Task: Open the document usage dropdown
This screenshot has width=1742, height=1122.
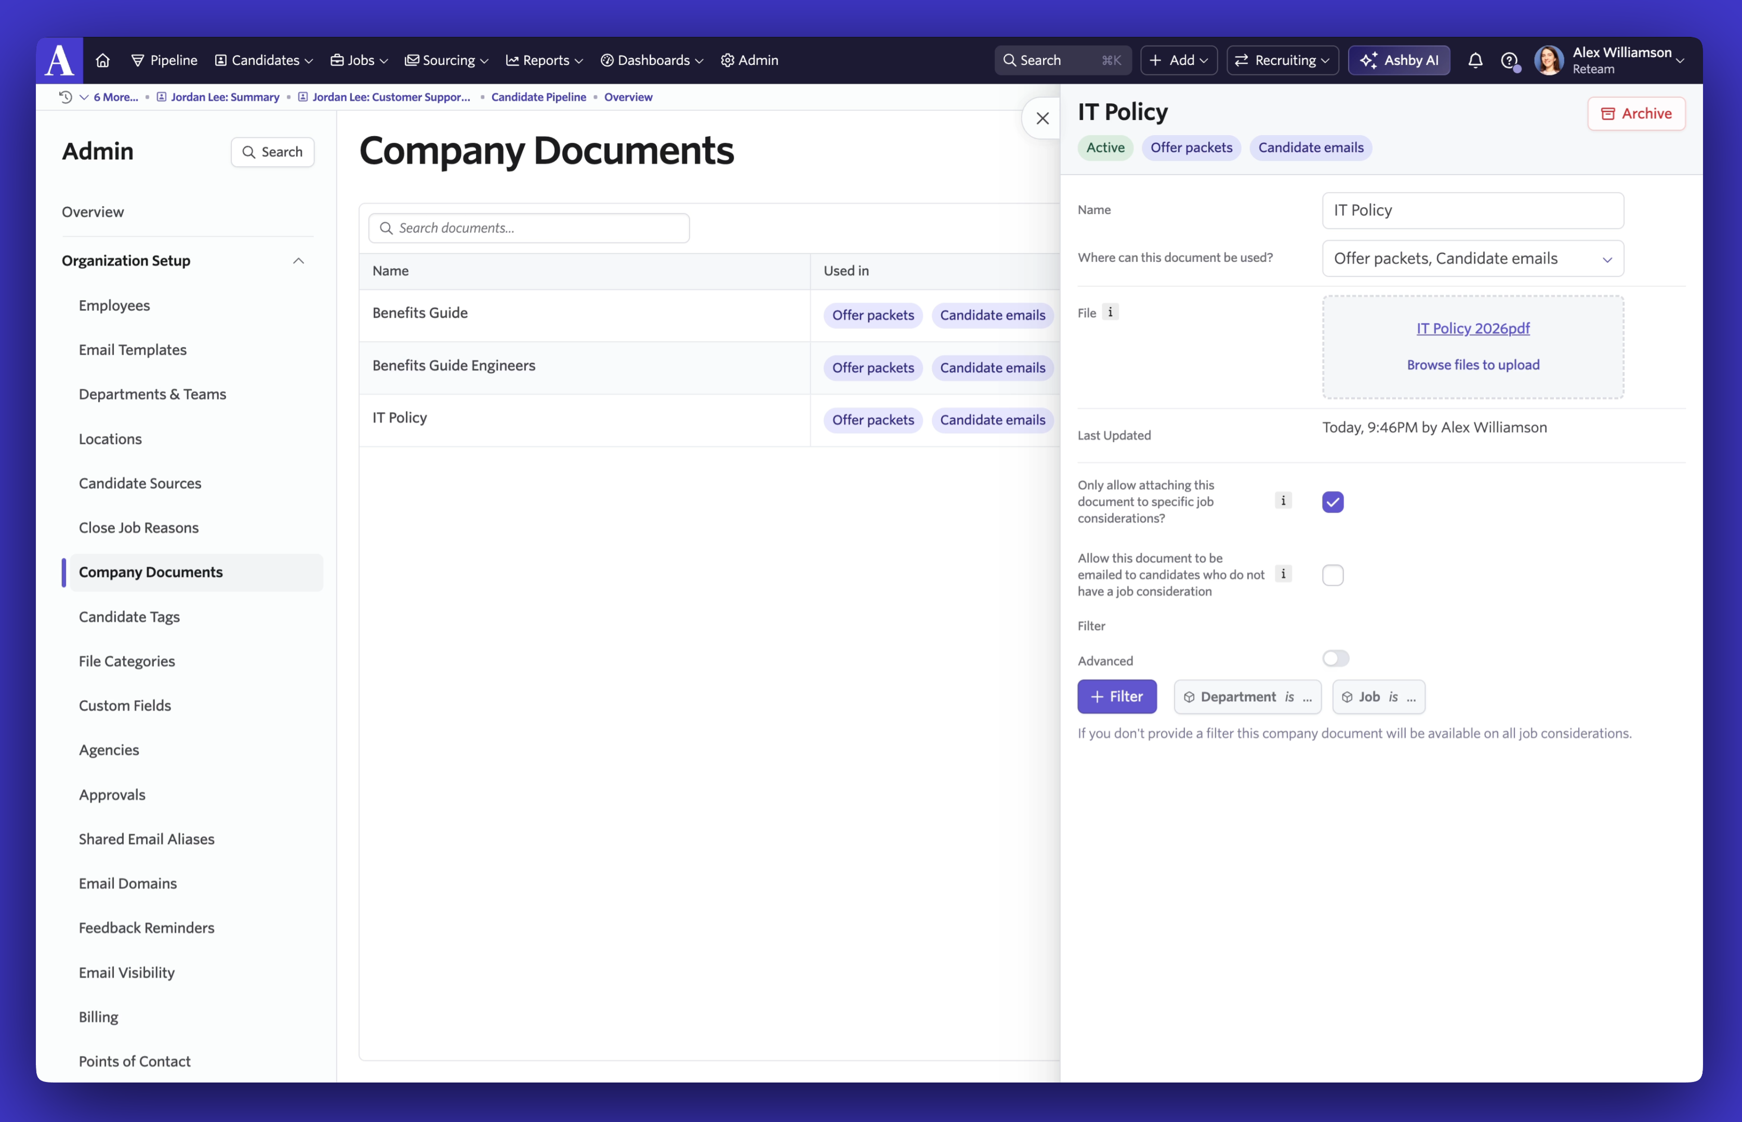Action: (1473, 259)
